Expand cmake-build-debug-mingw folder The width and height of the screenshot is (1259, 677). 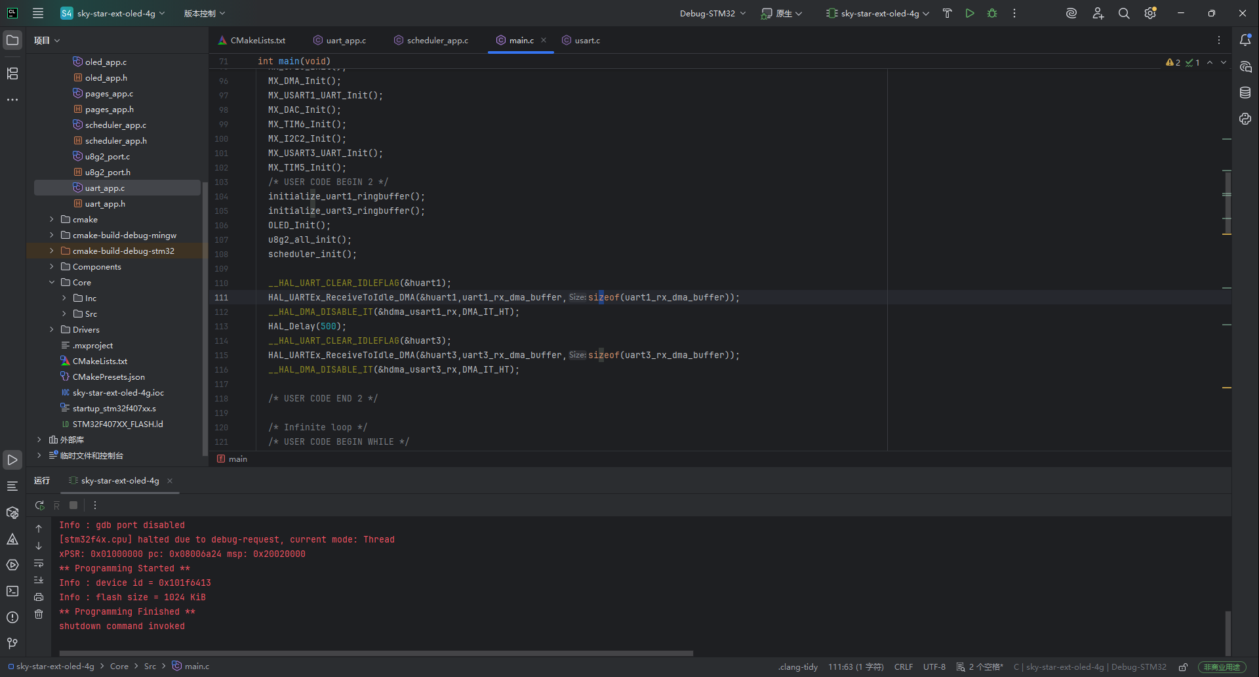click(52, 236)
